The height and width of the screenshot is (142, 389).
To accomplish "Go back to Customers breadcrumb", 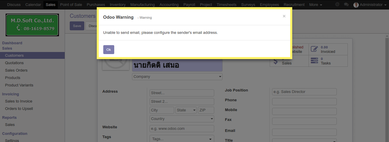I will (82, 16).
